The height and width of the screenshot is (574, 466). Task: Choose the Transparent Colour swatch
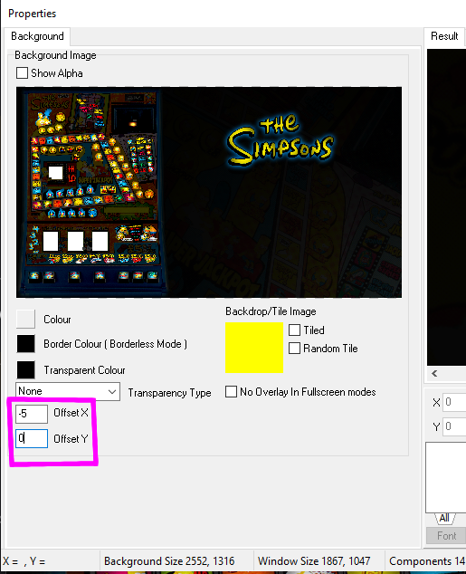point(25,369)
